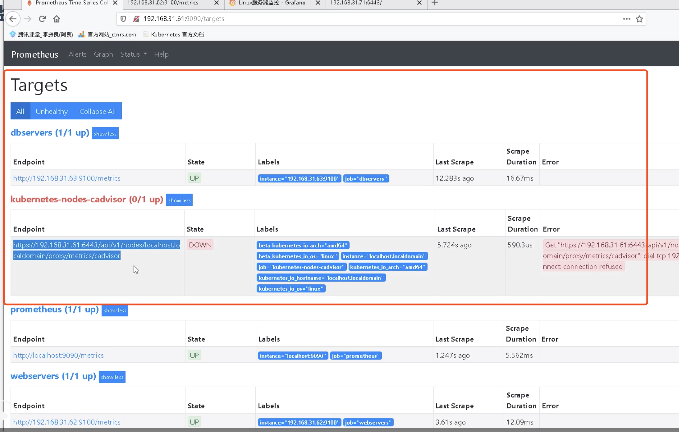The image size is (679, 432).
Task: Click the insecure connection lock icon
Action: coord(136,19)
